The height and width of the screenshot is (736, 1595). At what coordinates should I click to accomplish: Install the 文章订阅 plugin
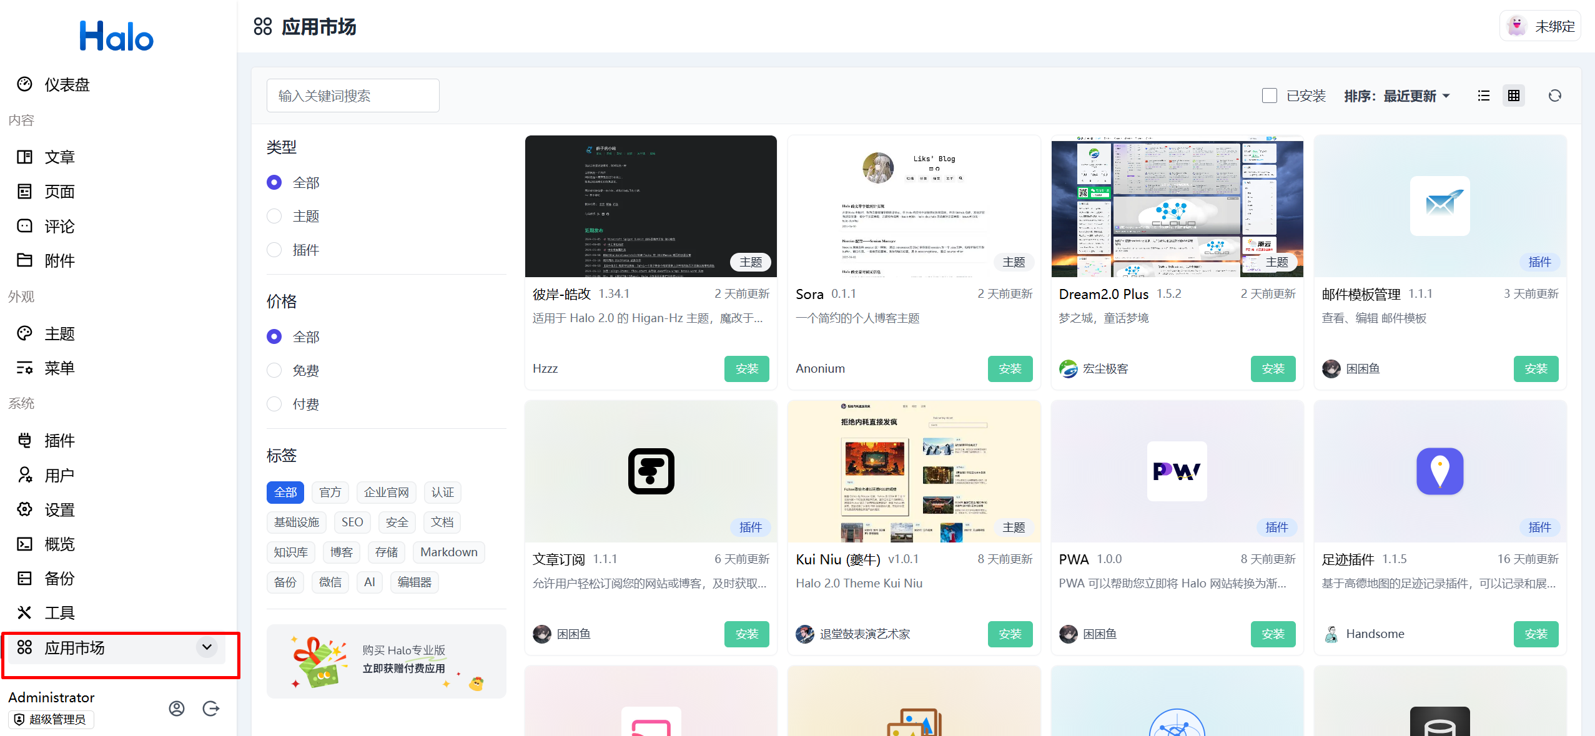(747, 634)
